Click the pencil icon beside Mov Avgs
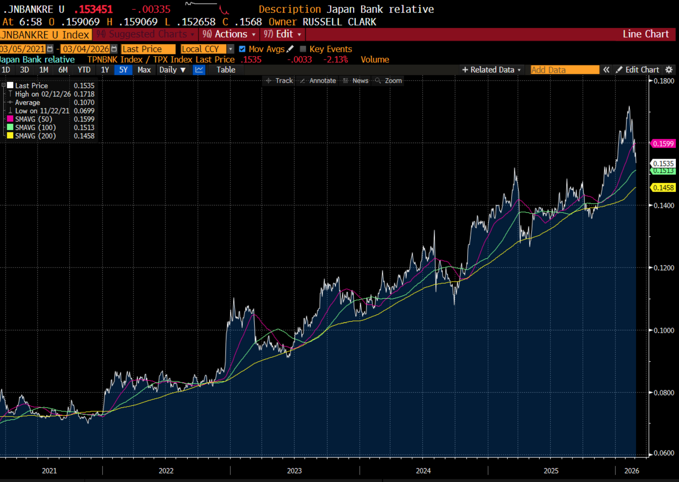This screenshot has height=482, width=679. click(x=290, y=49)
